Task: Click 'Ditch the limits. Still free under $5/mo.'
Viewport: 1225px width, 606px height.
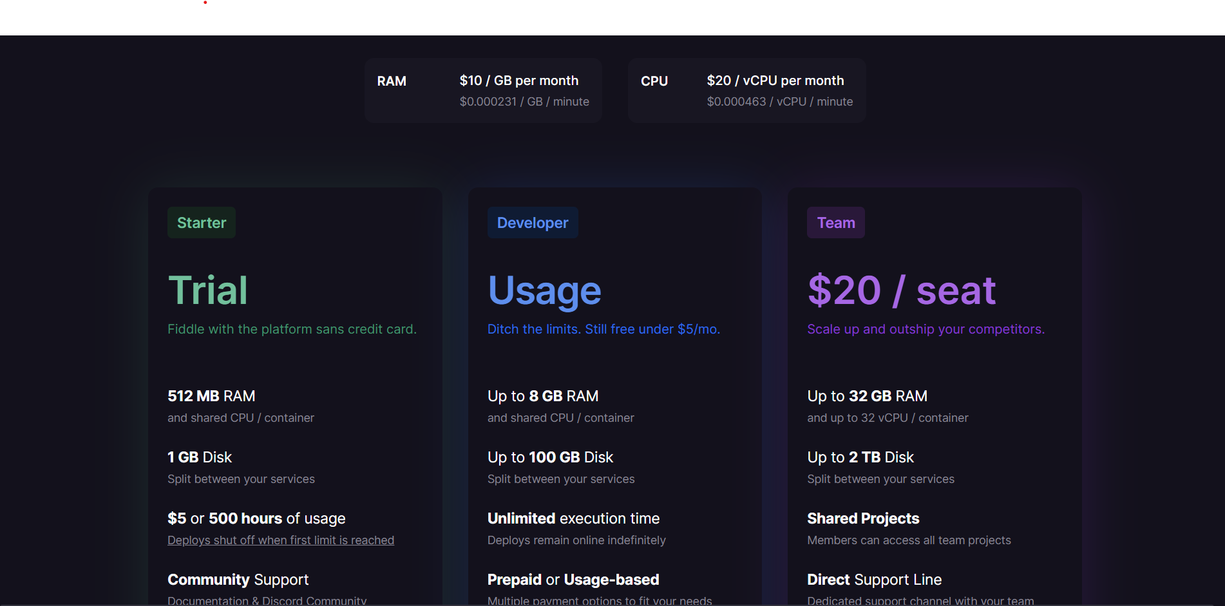Action: point(603,329)
